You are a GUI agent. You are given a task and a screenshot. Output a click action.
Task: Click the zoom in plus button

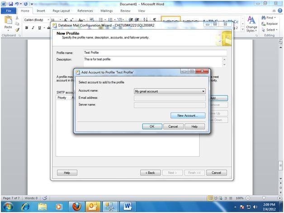[279, 198]
